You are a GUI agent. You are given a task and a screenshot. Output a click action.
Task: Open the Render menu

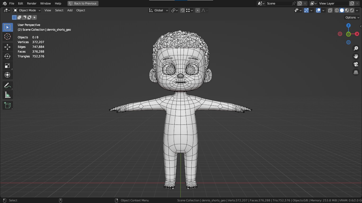pos(32,3)
